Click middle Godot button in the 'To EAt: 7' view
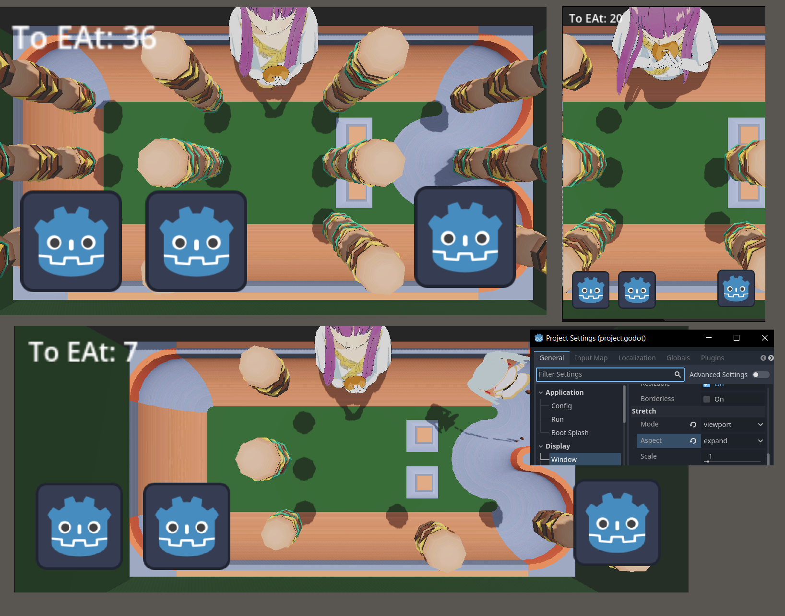The width and height of the screenshot is (785, 616). (x=187, y=526)
